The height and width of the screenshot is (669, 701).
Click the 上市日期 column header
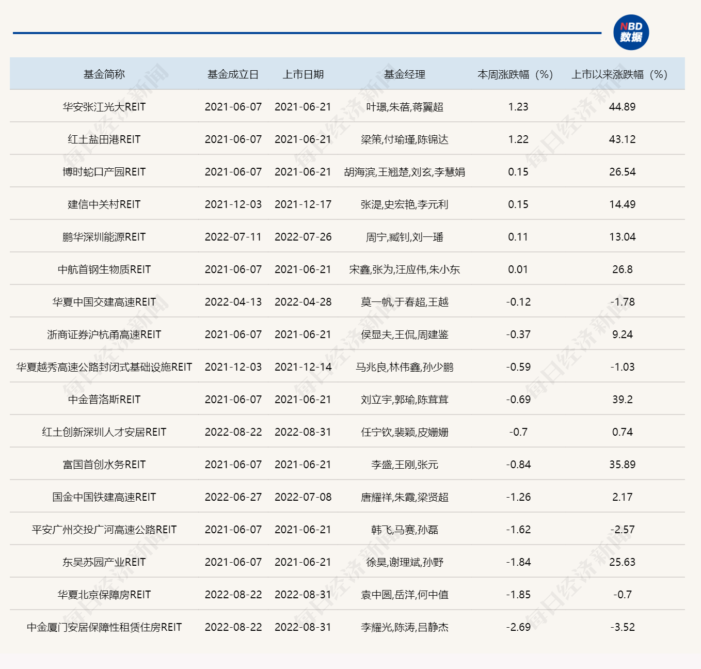tap(303, 74)
